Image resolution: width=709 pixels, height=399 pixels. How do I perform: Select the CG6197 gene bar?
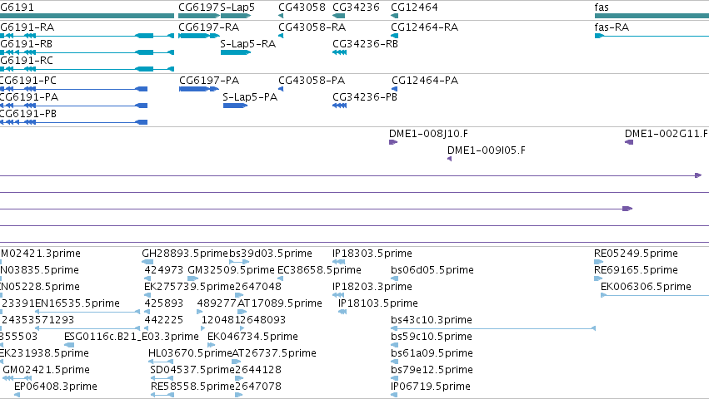click(x=199, y=16)
